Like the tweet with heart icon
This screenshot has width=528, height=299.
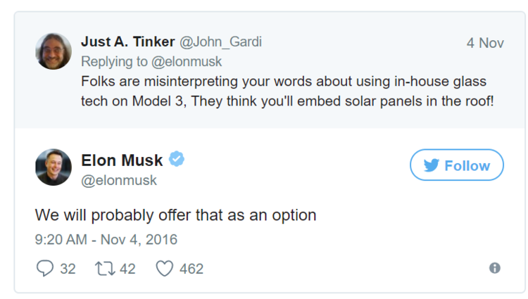164,269
